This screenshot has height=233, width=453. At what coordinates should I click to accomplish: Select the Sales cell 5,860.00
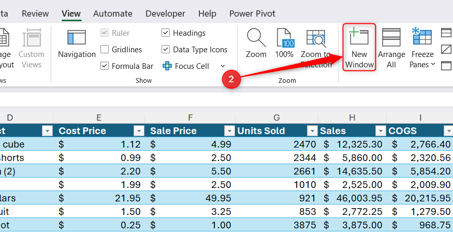pos(352,158)
